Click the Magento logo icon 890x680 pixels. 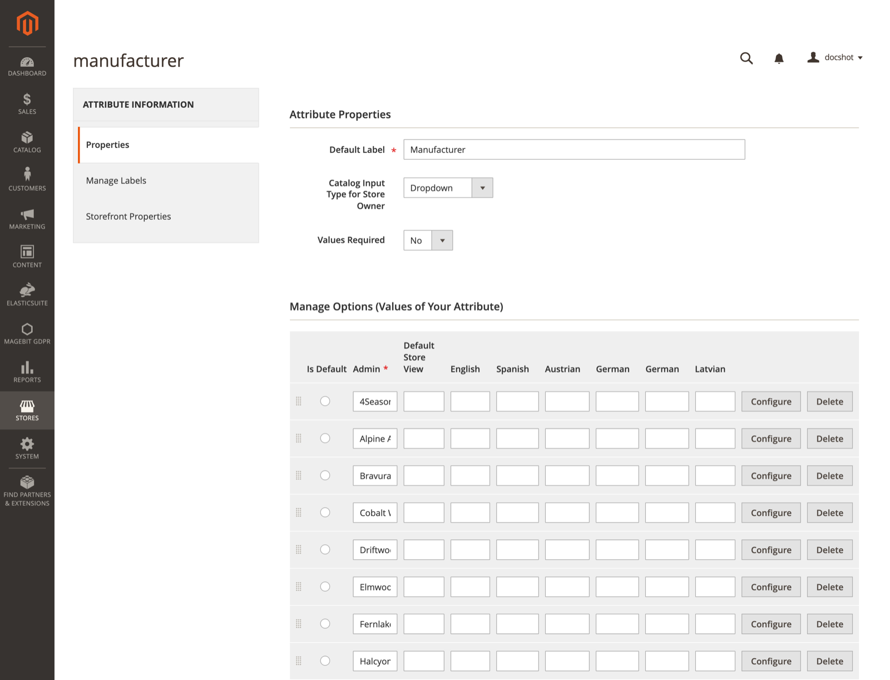coord(27,23)
